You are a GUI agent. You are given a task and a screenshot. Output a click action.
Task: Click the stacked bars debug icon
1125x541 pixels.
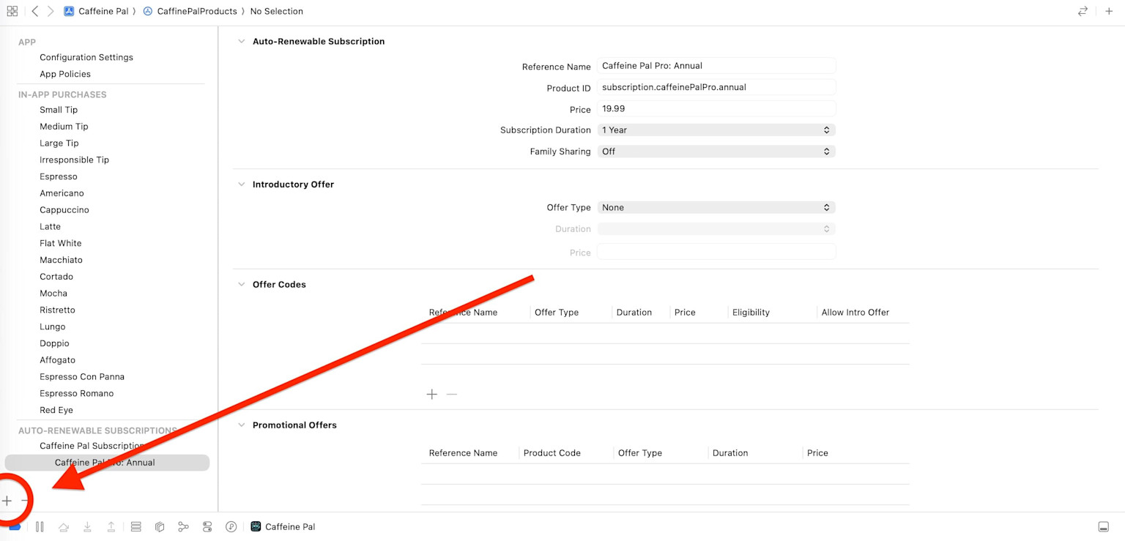point(135,526)
